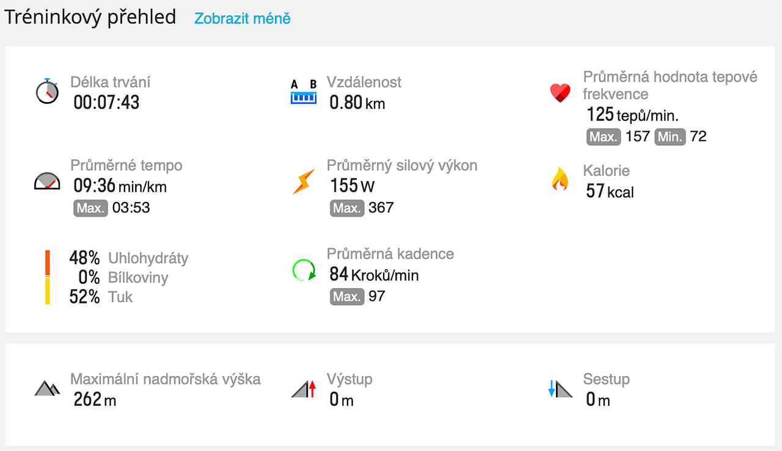Click the Max. badge under average pace

[x=90, y=208]
